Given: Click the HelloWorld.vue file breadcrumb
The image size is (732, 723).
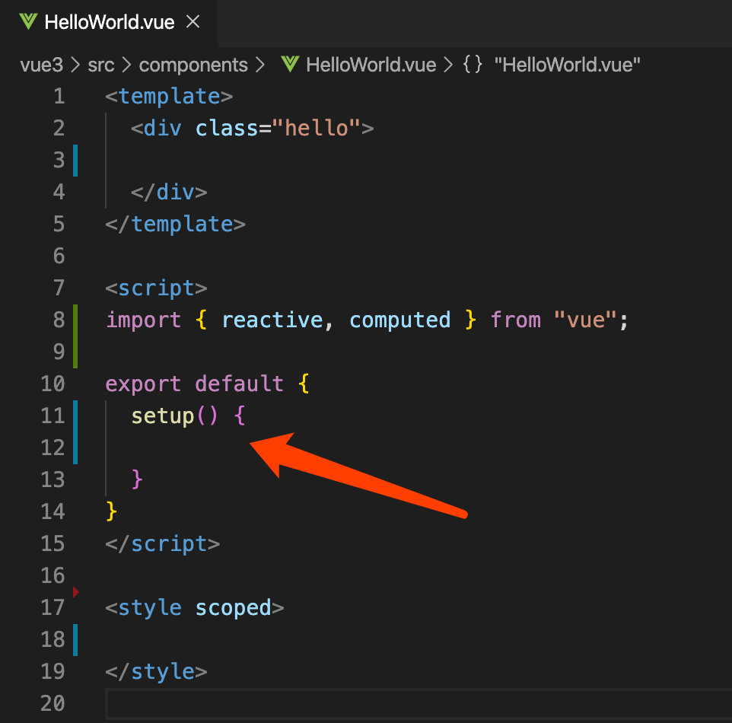Looking at the screenshot, I should click(371, 65).
